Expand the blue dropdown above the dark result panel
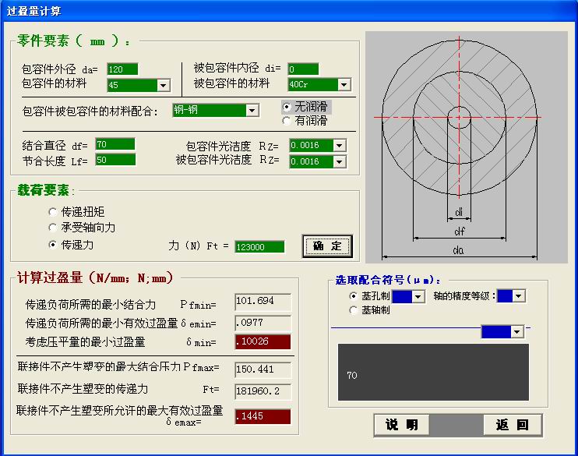578x456 pixels. [516, 331]
